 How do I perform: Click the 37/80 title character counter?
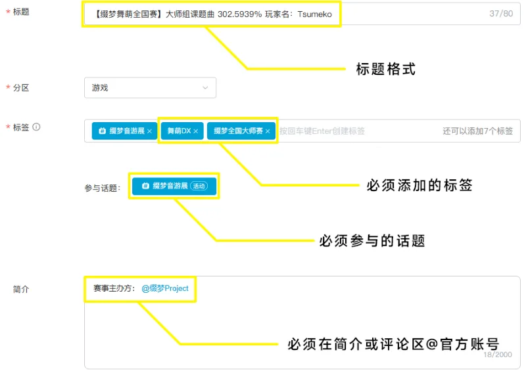coord(501,14)
